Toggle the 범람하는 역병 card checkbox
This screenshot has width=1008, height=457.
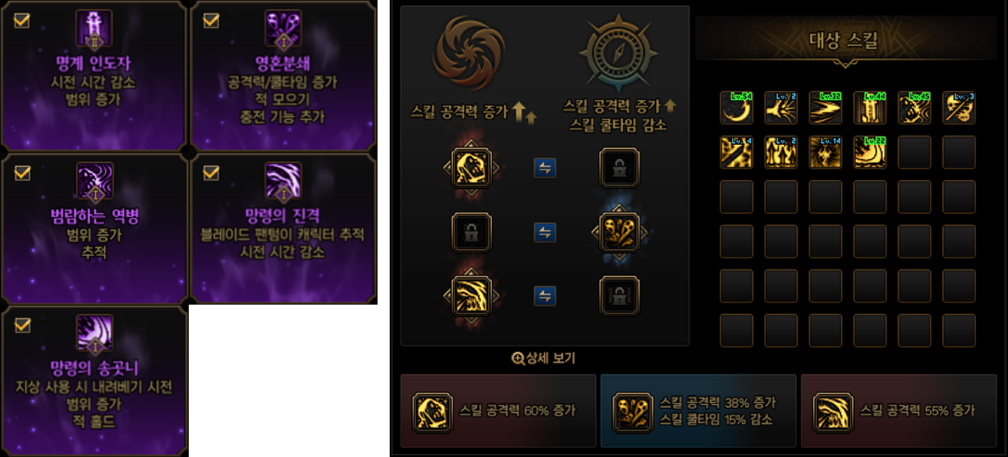[x=22, y=172]
